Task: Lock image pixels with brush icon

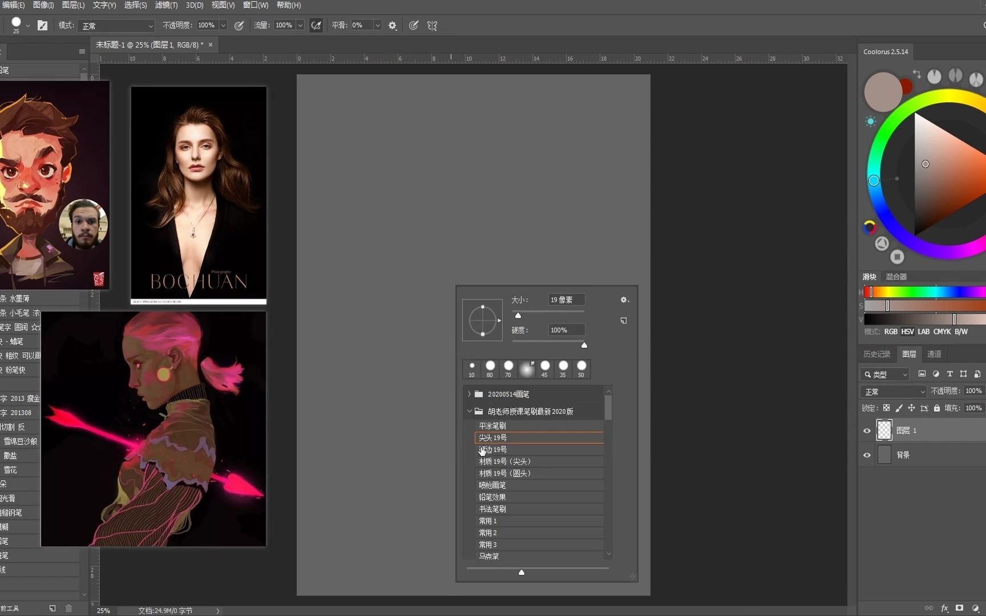Action: [x=899, y=408]
